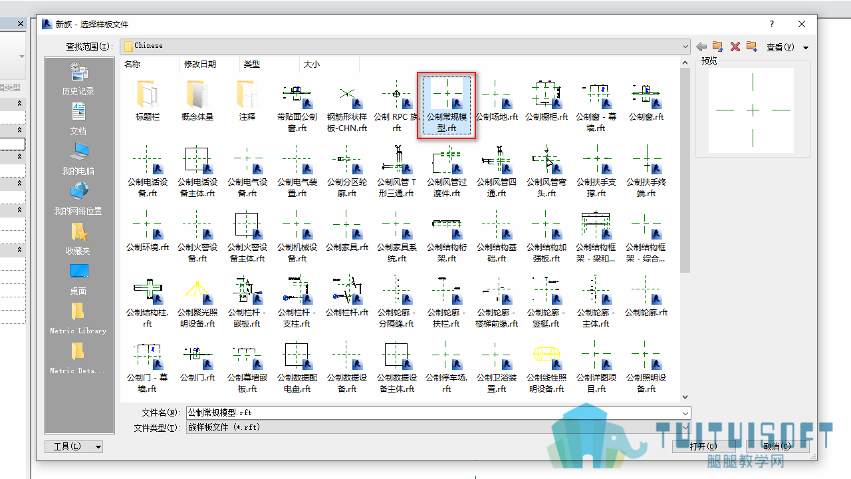Select 公制聚光照明设备.rft template
Screen dimensions: 851x479
(x=197, y=301)
